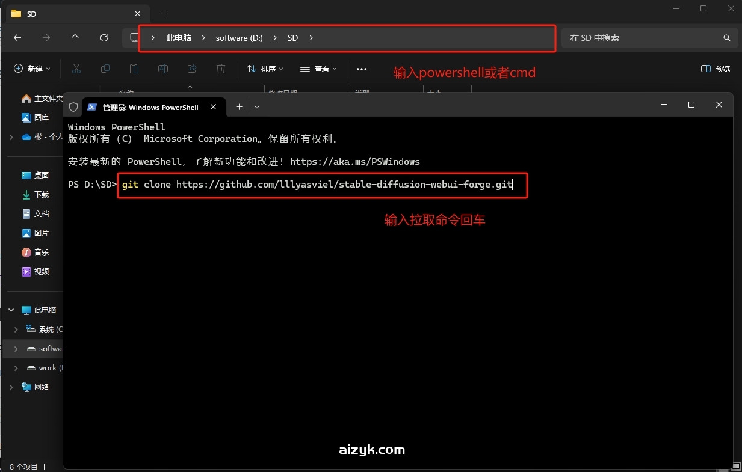Viewport: 742px width, 472px height.
Task: Open the 查看 view options dropdown
Action: point(318,69)
